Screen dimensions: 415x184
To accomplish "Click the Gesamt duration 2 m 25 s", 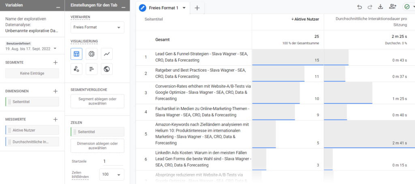I will coord(399,36).
